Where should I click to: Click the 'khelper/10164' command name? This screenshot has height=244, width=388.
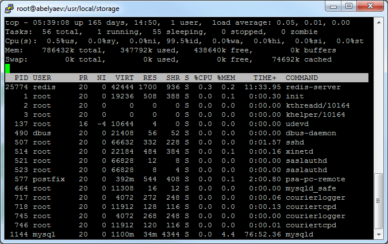click(316, 115)
